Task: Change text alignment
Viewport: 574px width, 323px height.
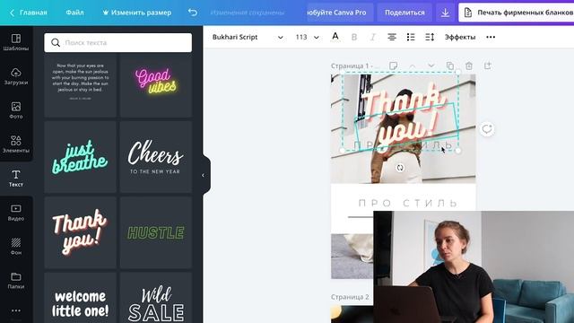Action: [x=392, y=37]
